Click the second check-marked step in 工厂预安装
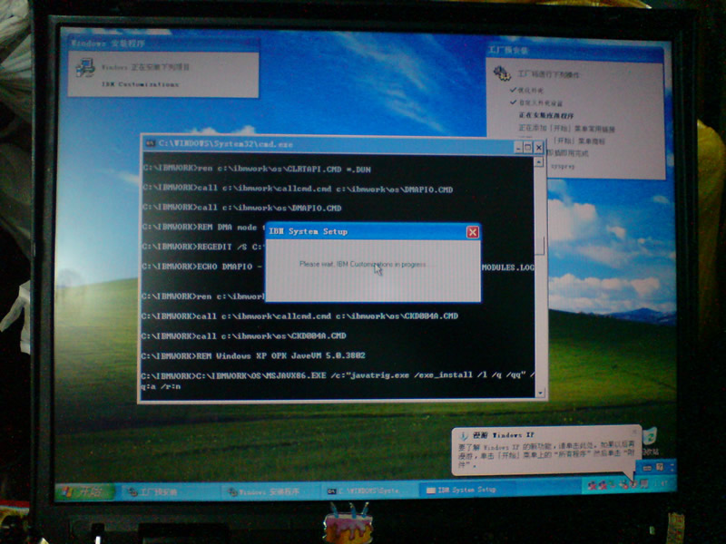Image resolution: width=726 pixels, height=544 pixels. [536, 102]
